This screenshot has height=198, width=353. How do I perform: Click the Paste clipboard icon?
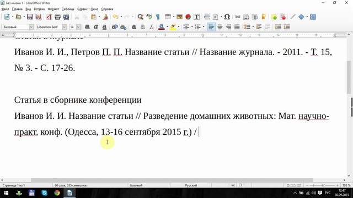(94, 17)
